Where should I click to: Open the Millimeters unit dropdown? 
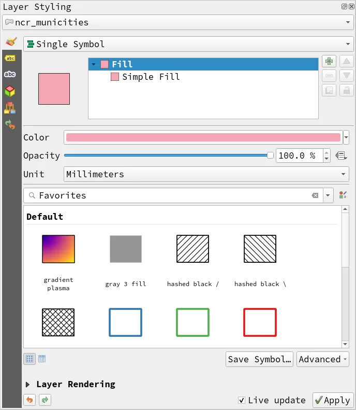tap(206, 174)
